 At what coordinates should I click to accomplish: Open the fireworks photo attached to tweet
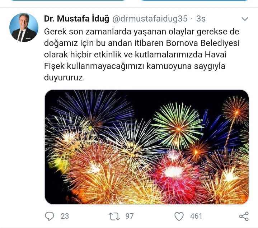click(x=147, y=147)
